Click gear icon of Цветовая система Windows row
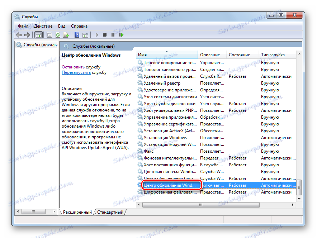This screenshot has width=317, height=238. coord(140,171)
